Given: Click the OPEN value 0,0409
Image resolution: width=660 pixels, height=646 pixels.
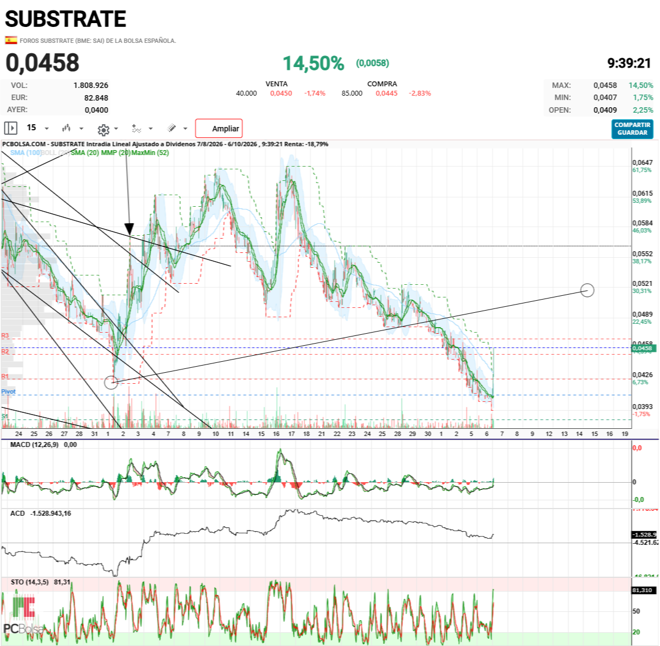Looking at the screenshot, I should point(605,110).
